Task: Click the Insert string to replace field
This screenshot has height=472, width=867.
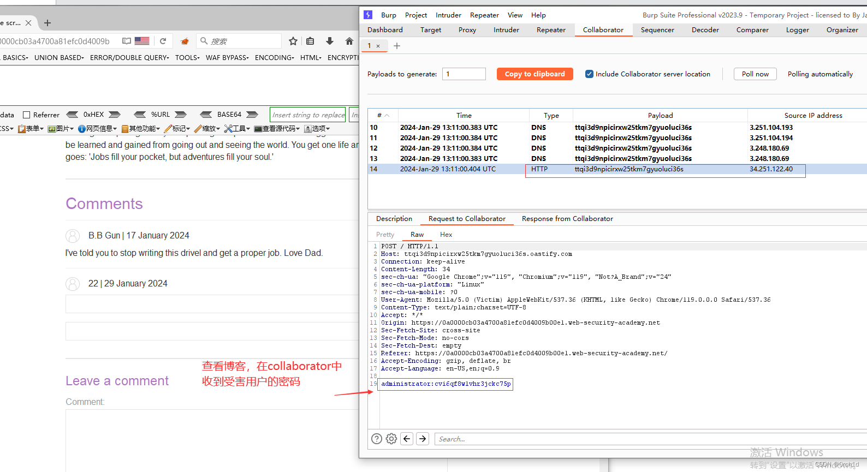Action: tap(308, 115)
